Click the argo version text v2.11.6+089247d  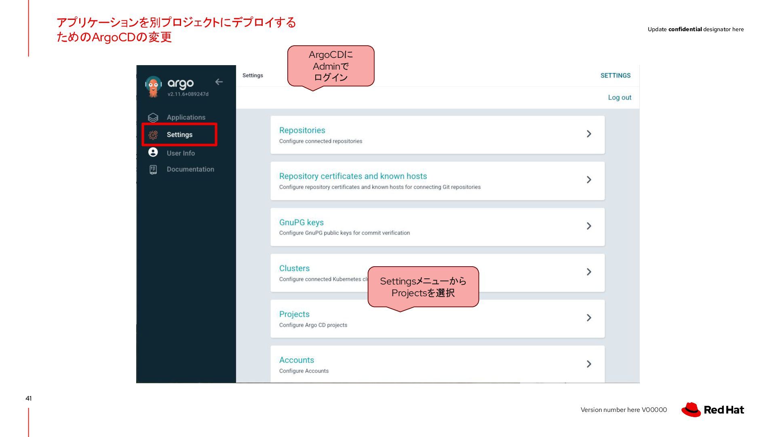pos(188,94)
